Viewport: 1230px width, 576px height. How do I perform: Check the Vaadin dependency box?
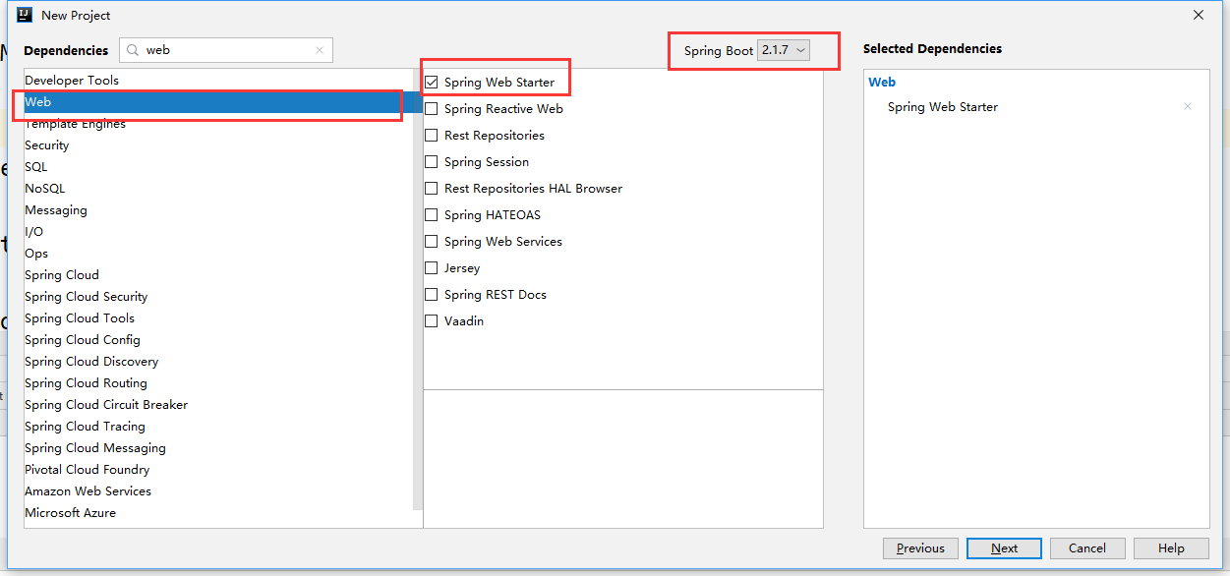pyautogui.click(x=431, y=321)
